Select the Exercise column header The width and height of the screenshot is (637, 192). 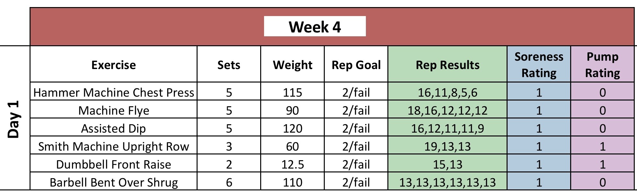(113, 65)
